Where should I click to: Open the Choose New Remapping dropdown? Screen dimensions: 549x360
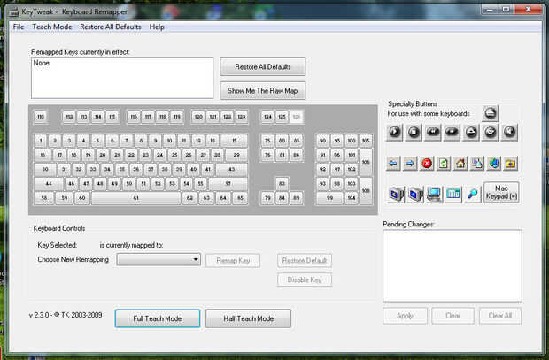pos(159,259)
